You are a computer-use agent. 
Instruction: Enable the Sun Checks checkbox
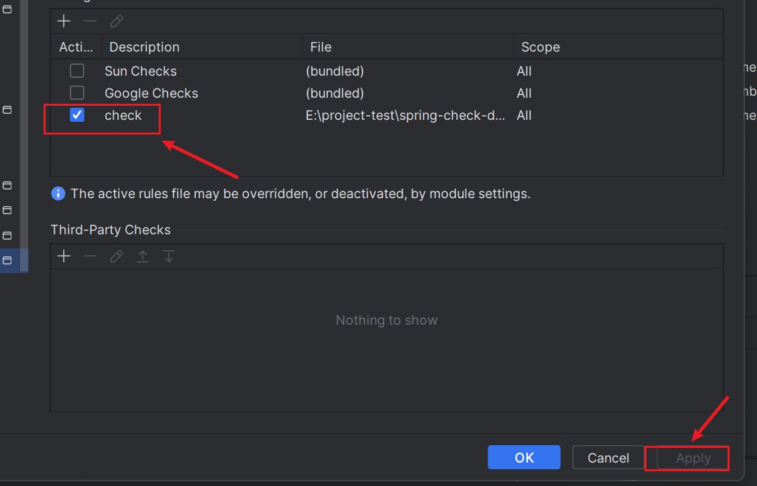[x=77, y=71]
